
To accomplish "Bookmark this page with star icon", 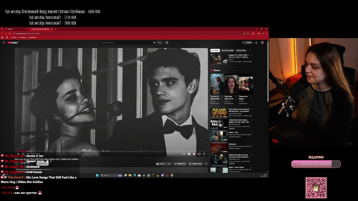I will coord(248,33).
